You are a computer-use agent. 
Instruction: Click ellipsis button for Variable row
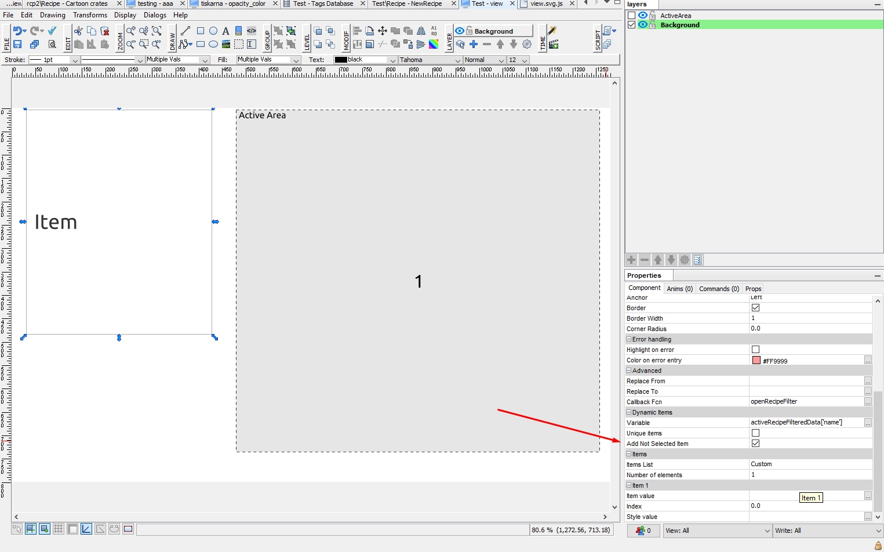(x=868, y=423)
